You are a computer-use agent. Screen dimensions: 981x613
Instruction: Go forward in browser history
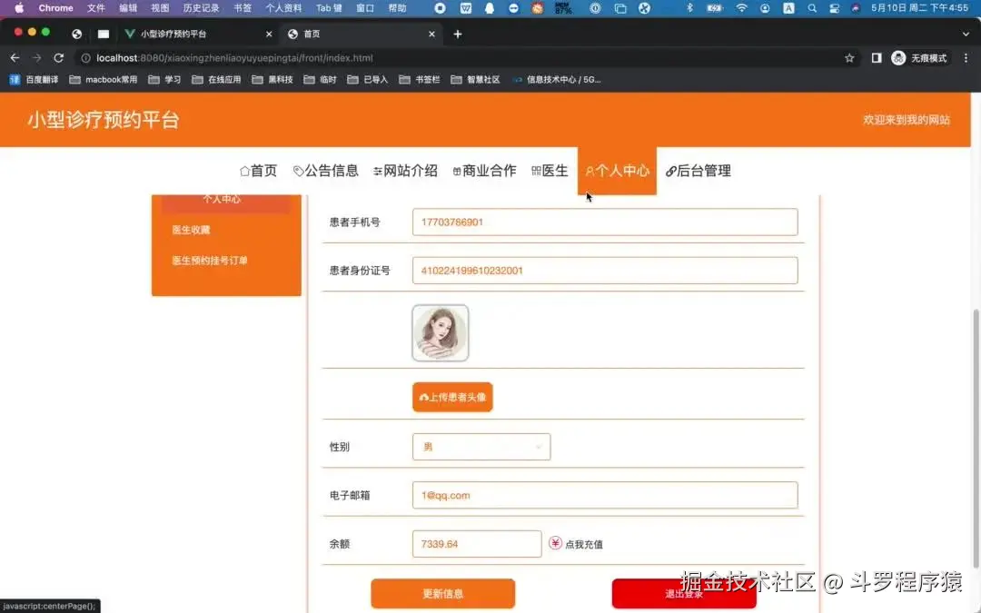(x=37, y=58)
